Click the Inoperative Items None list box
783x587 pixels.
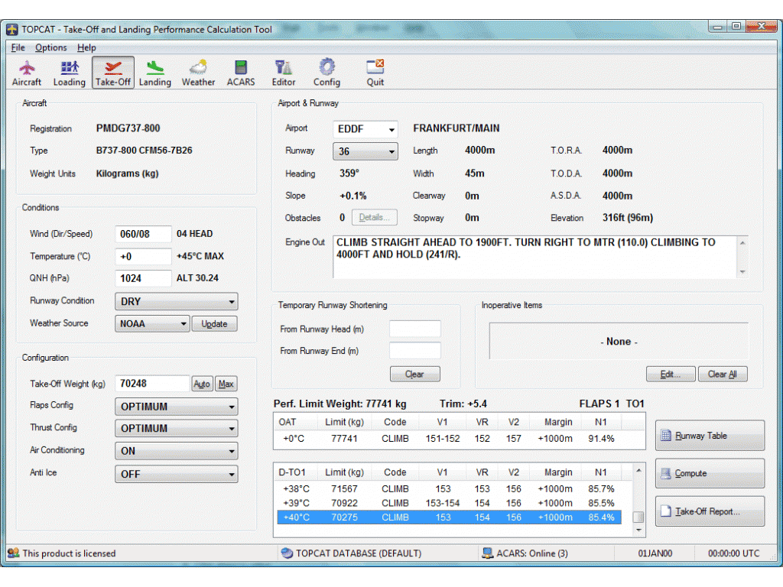619,342
